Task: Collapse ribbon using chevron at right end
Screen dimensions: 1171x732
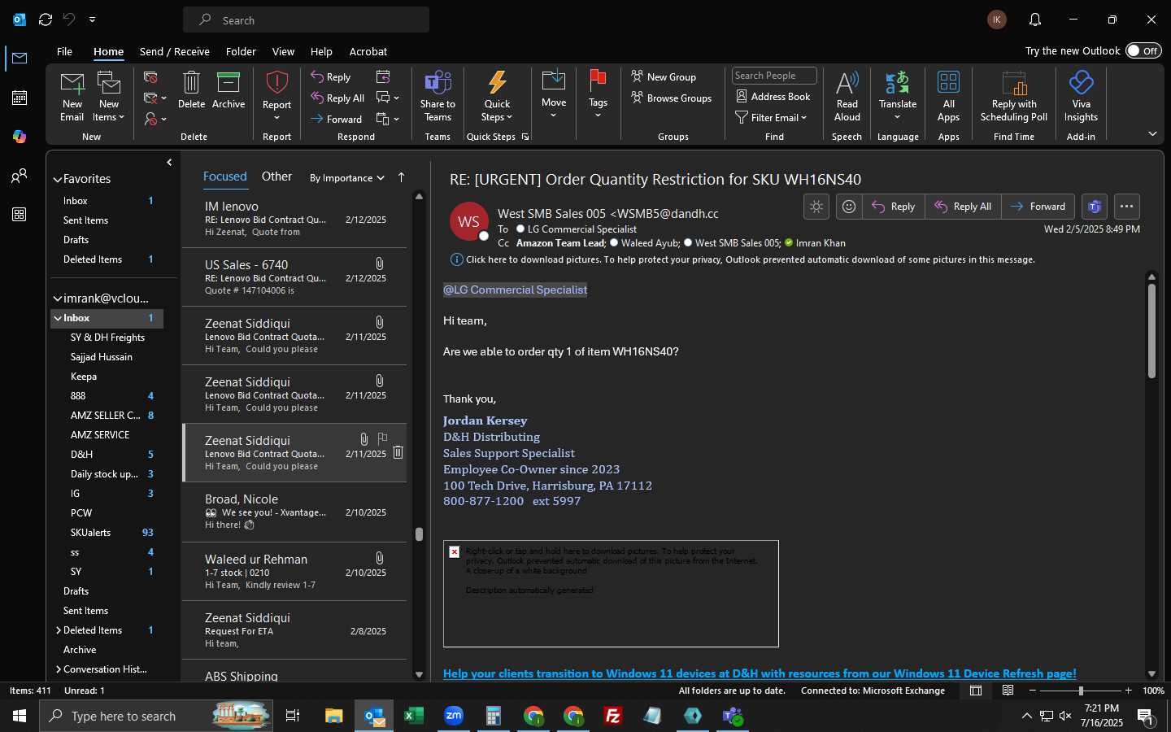Action: [x=1152, y=133]
